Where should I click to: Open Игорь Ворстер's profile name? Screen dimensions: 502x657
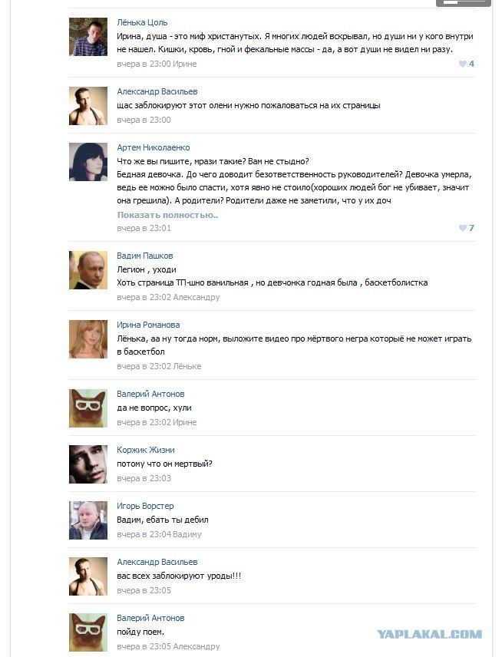pyautogui.click(x=145, y=506)
